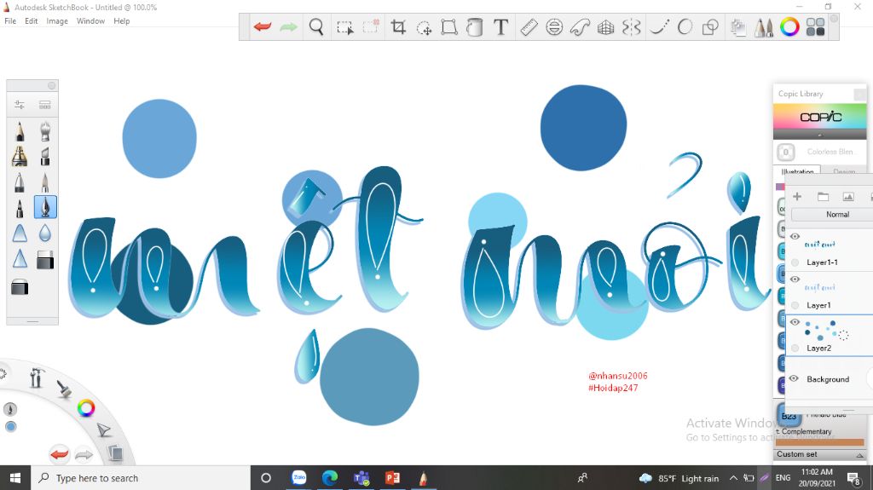The image size is (873, 490).
Task: Toggle the French Curve tool
Action: tap(580, 26)
